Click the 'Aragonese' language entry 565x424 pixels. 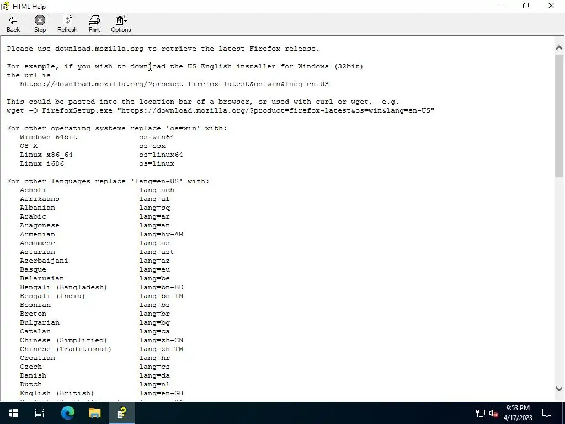point(40,225)
